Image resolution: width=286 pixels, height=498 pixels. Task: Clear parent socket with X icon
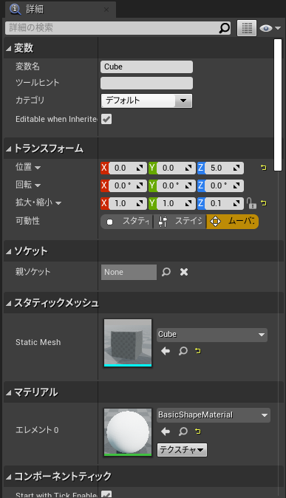[x=184, y=272]
